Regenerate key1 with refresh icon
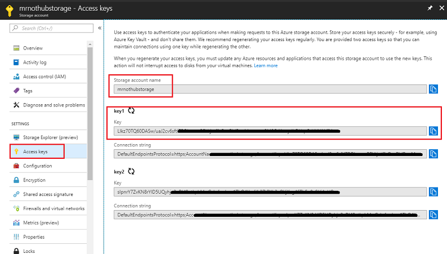The height and width of the screenshot is (254, 447). (x=132, y=111)
